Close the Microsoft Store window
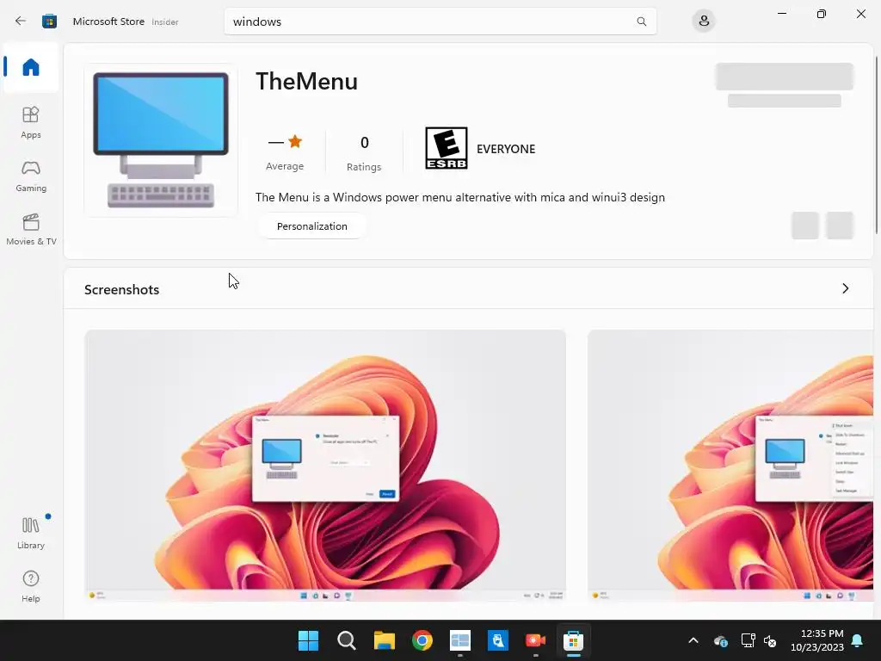The height and width of the screenshot is (661, 881). tap(860, 14)
